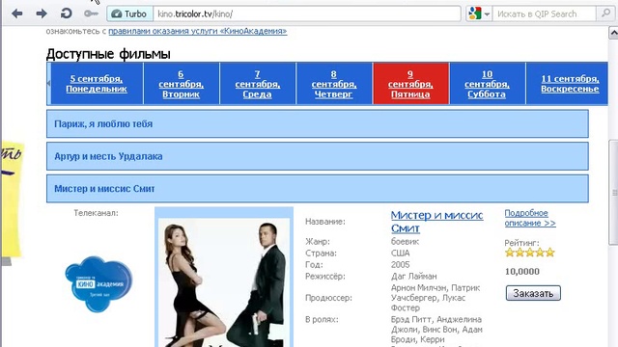
Task: Open Подробное описание >> link
Action: [x=530, y=218]
